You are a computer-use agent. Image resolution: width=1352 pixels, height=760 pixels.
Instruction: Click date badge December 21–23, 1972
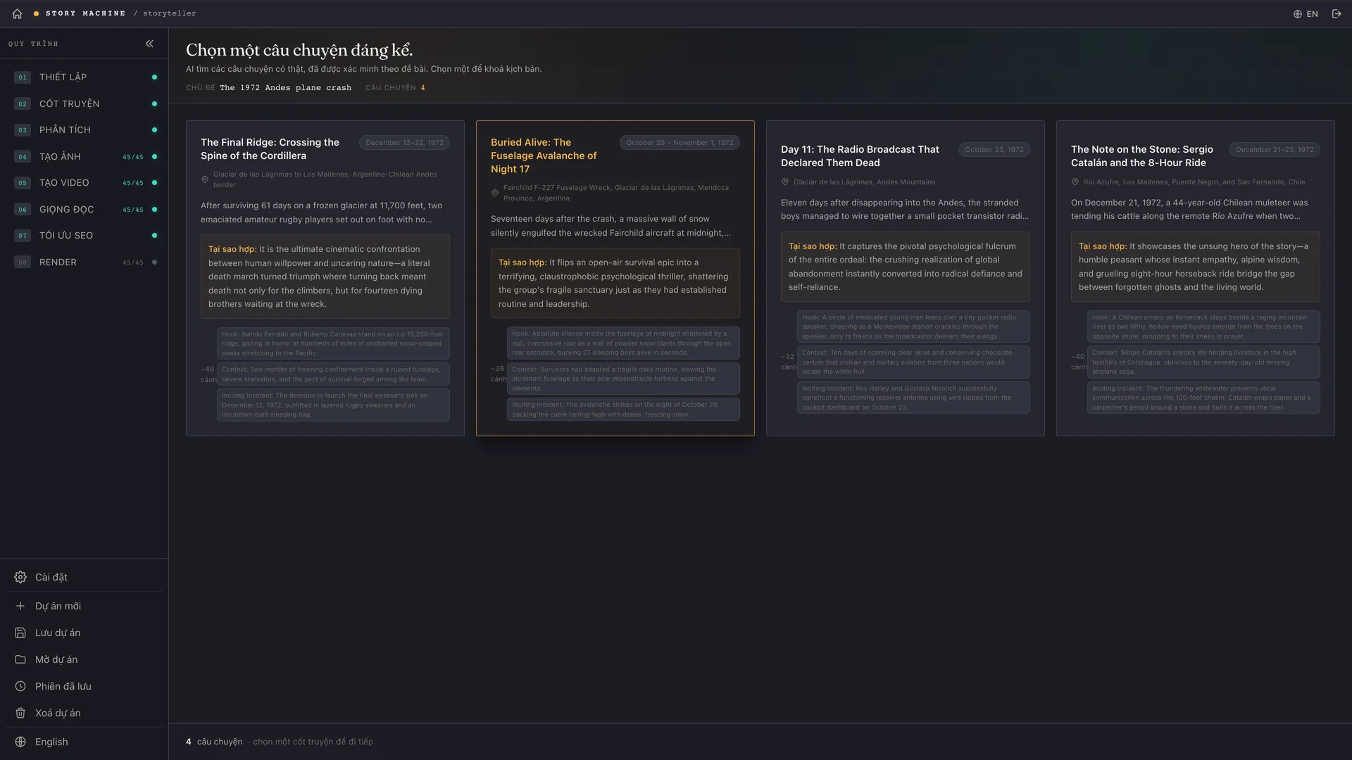point(1275,150)
